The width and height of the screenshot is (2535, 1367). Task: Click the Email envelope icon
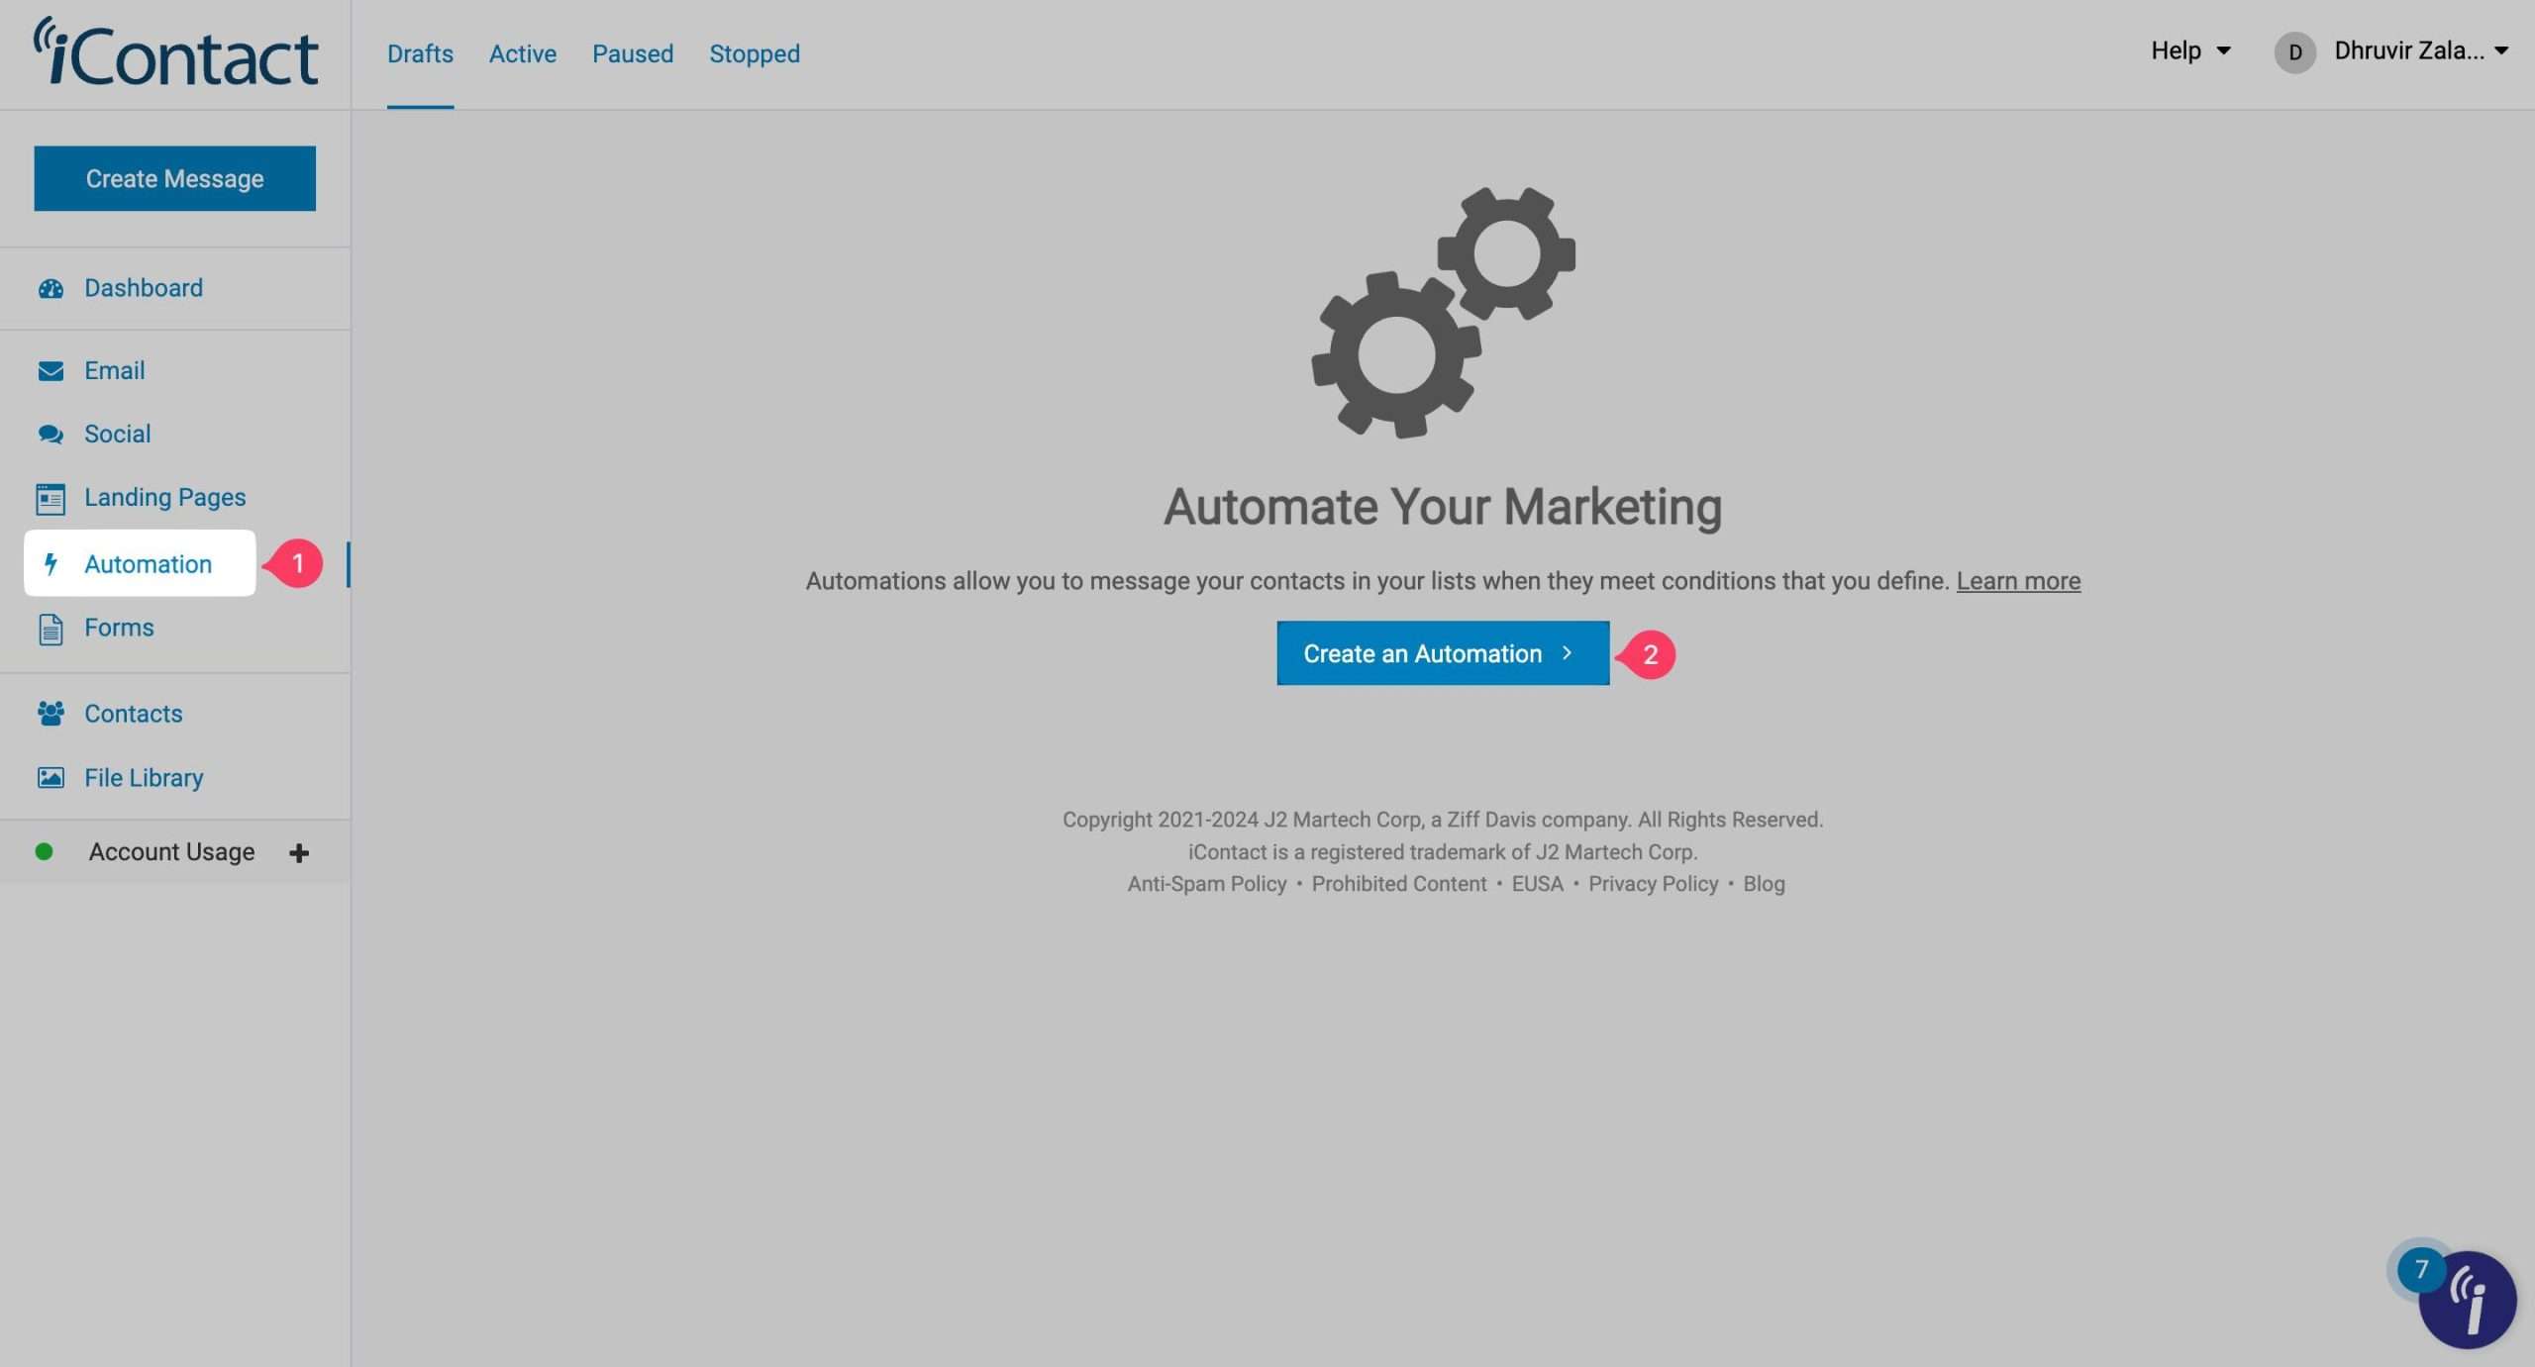click(x=51, y=371)
